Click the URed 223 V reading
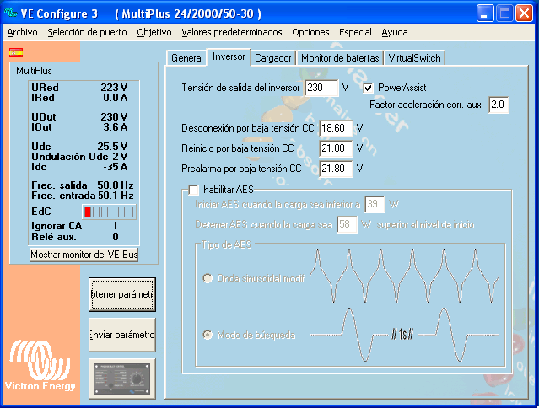The image size is (539, 408). [79, 87]
